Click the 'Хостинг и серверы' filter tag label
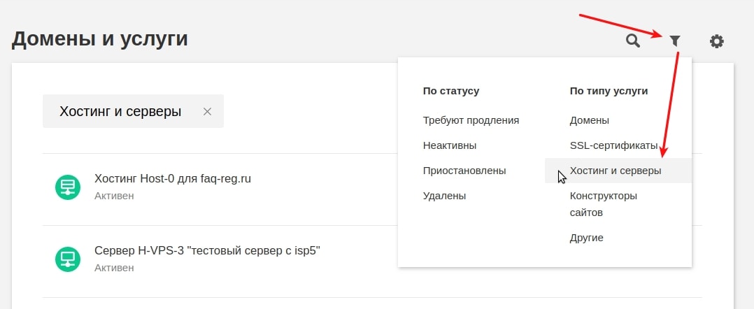The image size is (754, 309). click(120, 111)
